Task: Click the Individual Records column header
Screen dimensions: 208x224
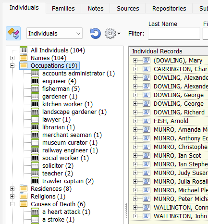Action: click(x=169, y=51)
